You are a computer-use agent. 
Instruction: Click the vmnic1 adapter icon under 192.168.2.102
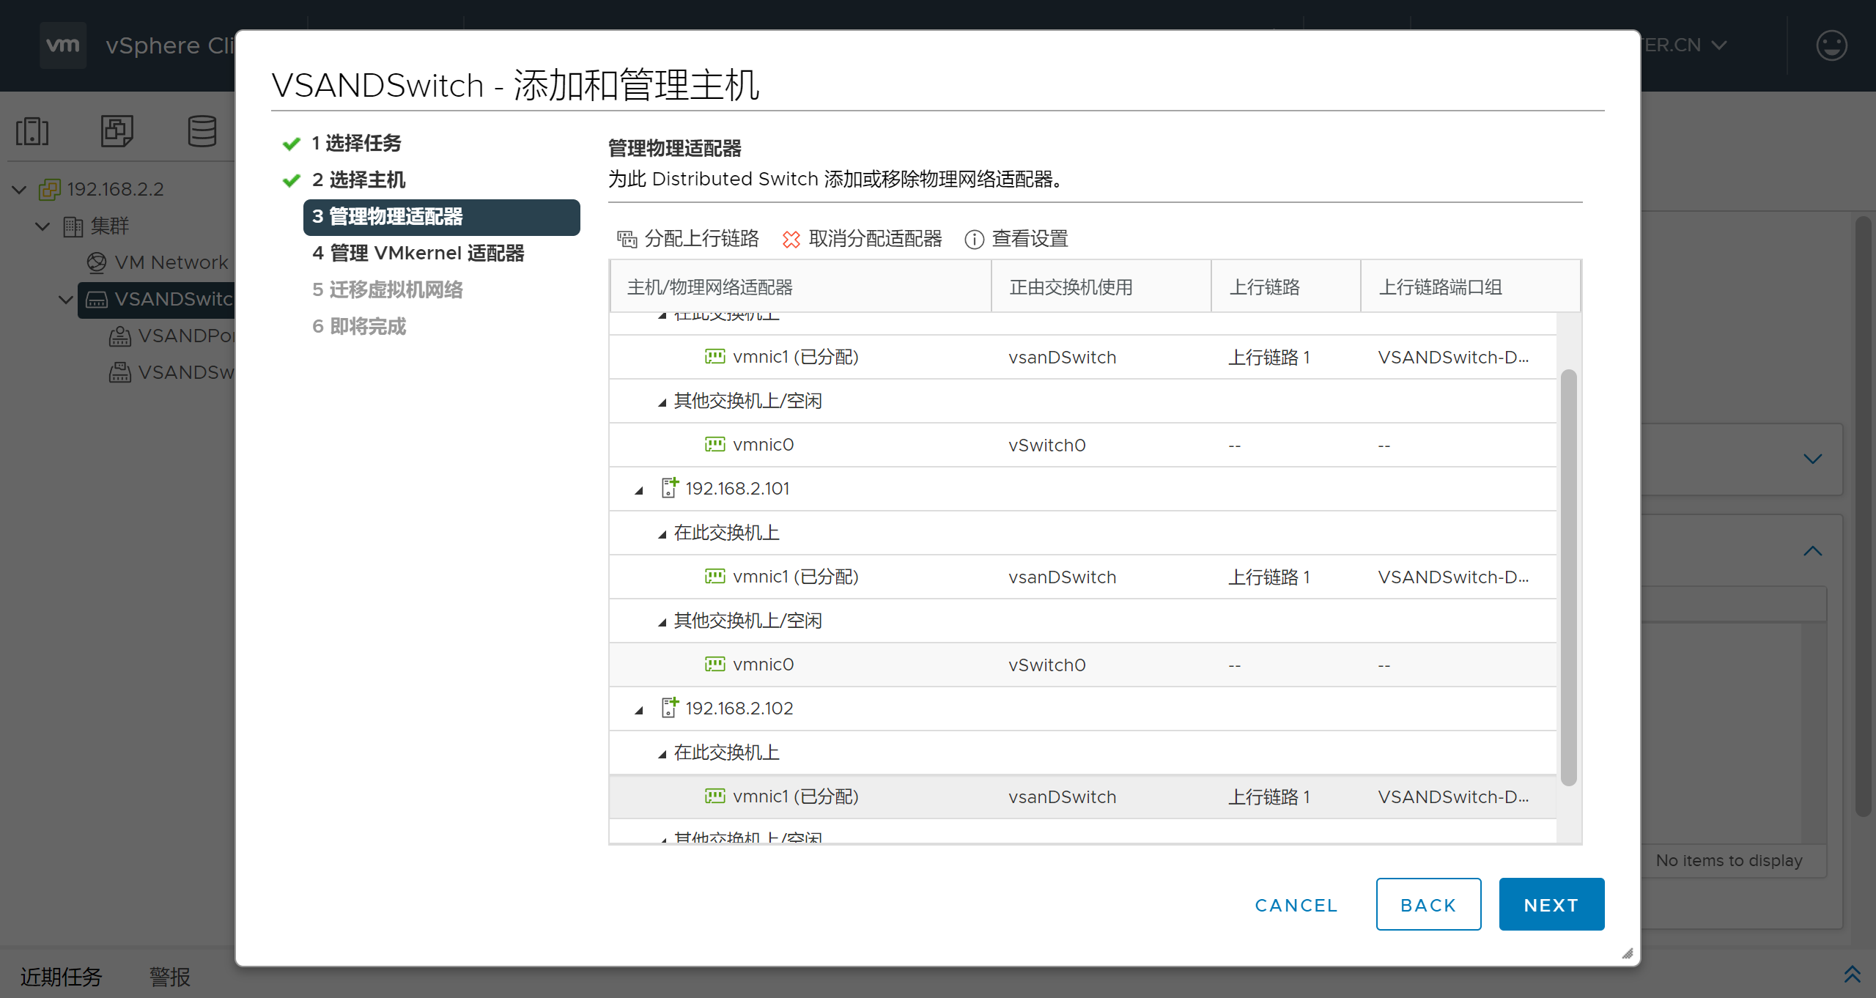[x=715, y=796]
